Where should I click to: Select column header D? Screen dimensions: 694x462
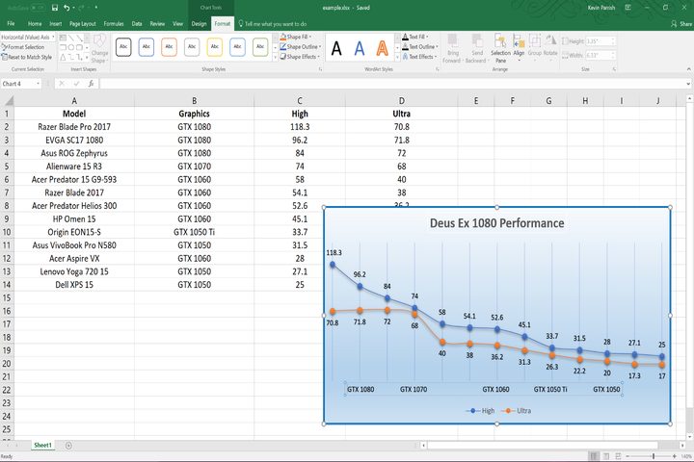[401, 101]
